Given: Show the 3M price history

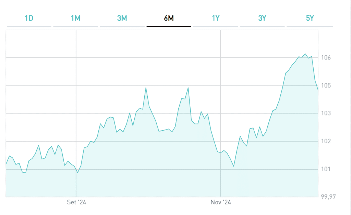Looking at the screenshot, I should click(122, 18).
